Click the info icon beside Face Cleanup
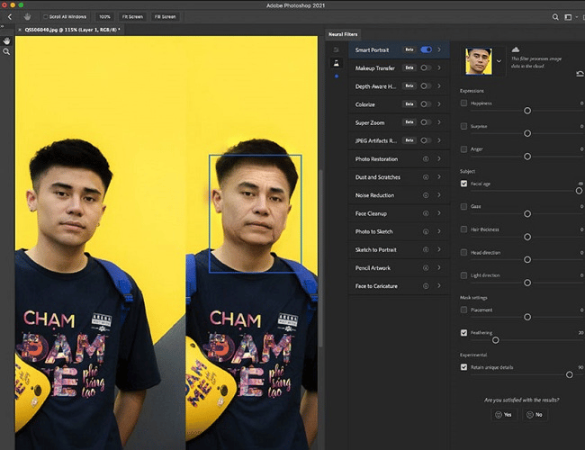The width and height of the screenshot is (585, 450). (x=424, y=213)
